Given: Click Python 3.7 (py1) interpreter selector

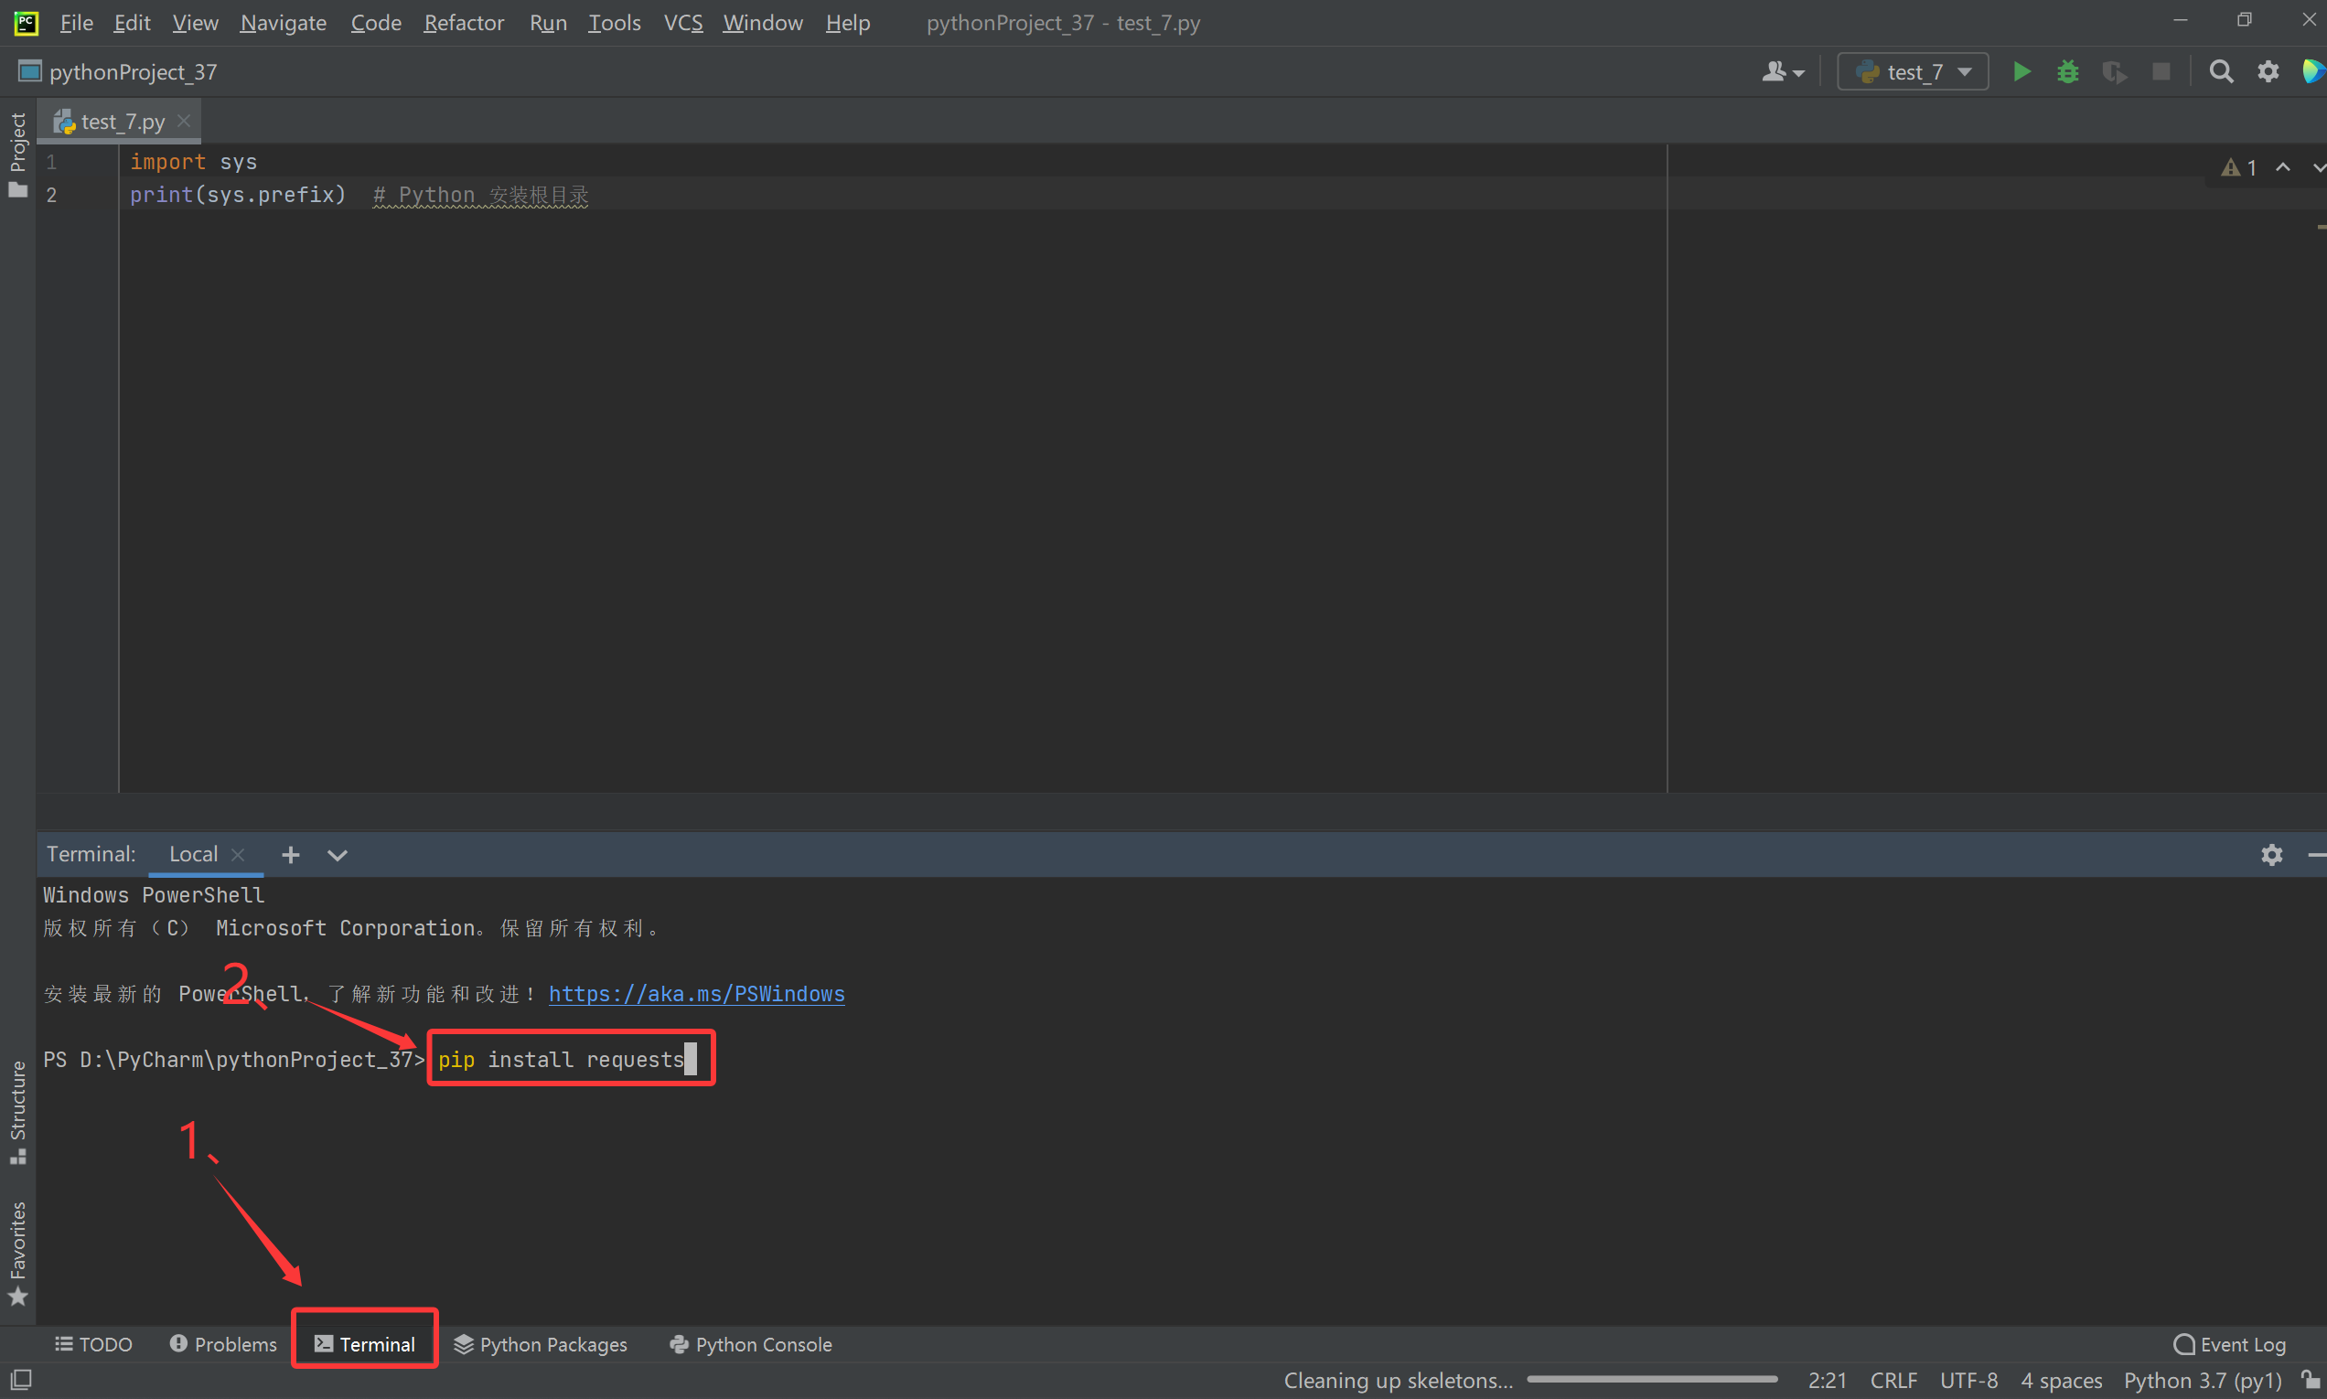Looking at the screenshot, I should [2202, 1380].
